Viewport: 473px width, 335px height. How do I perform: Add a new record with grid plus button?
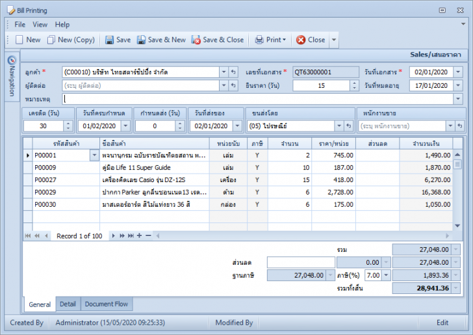click(139, 235)
